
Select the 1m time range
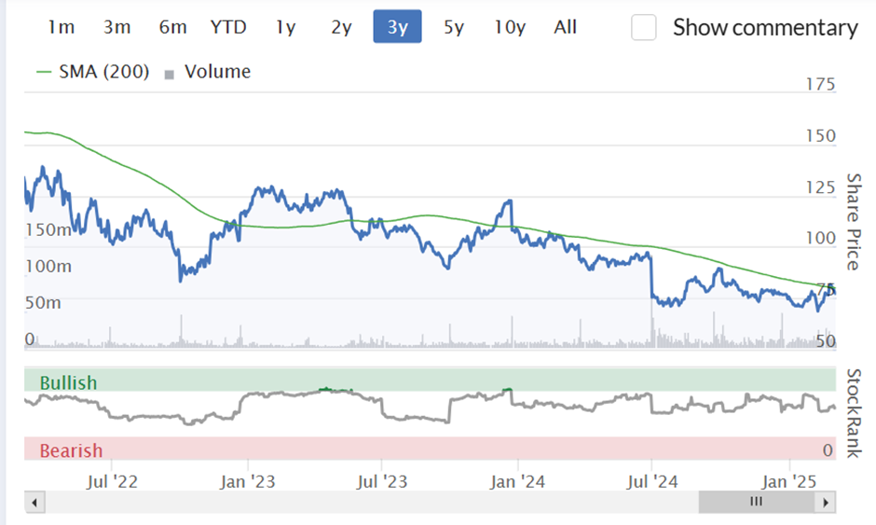point(61,27)
